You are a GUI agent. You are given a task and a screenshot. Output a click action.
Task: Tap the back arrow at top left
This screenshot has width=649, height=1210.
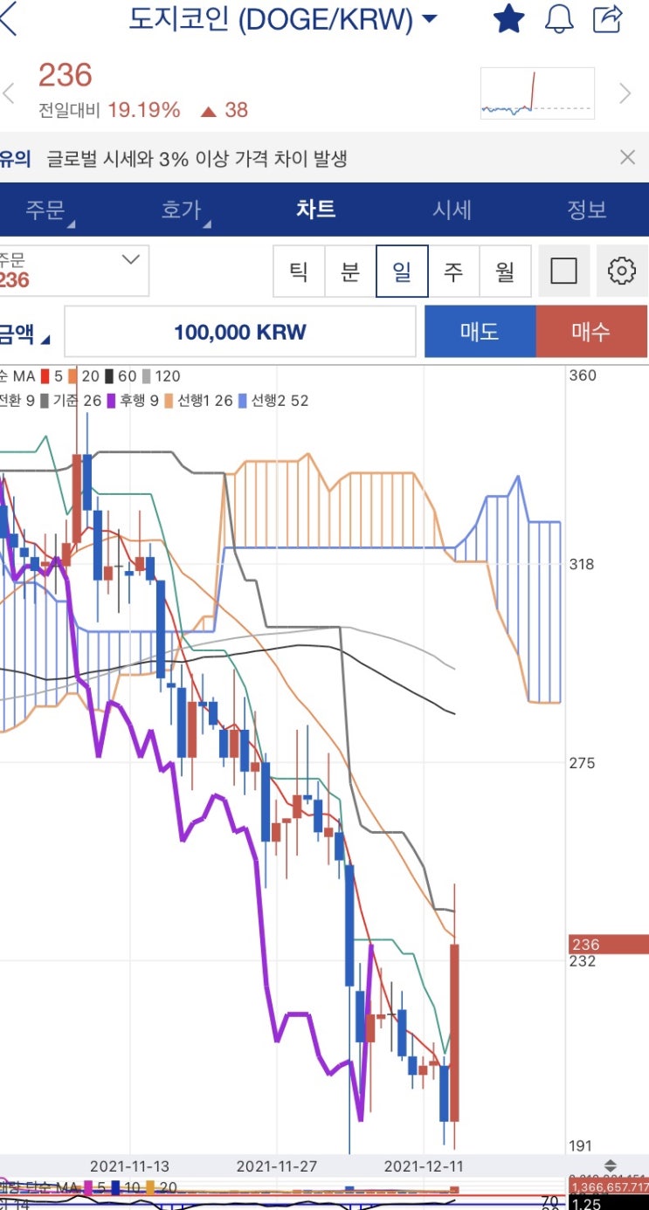pyautogui.click(x=8, y=18)
